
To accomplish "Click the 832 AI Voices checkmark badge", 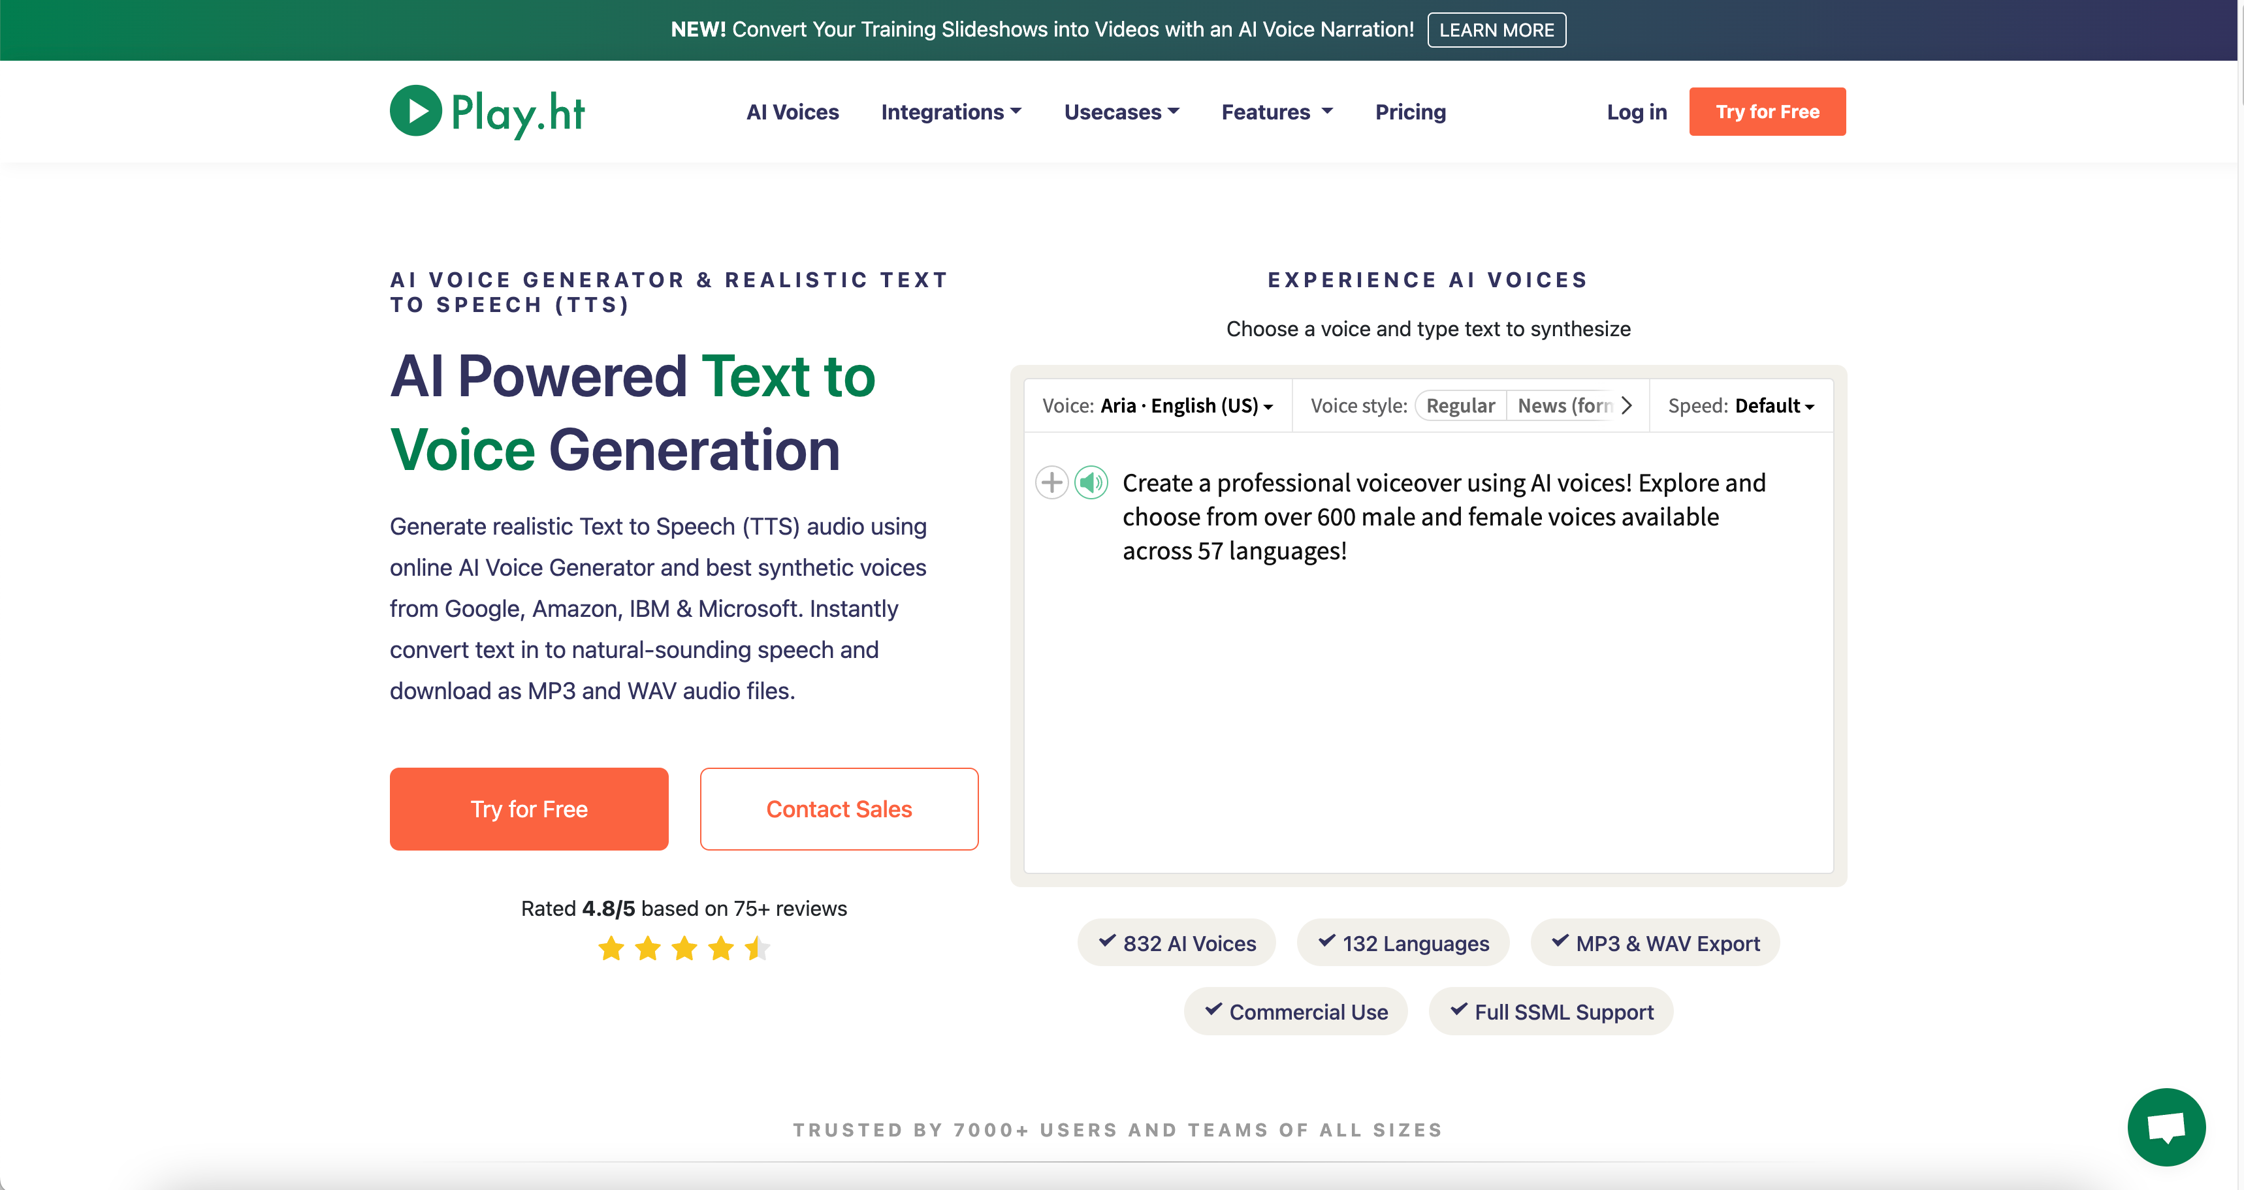I will (1177, 943).
